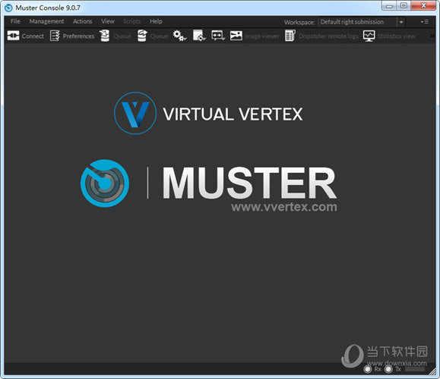
Task: Click the Connect toolbar icon
Action: pyautogui.click(x=13, y=36)
